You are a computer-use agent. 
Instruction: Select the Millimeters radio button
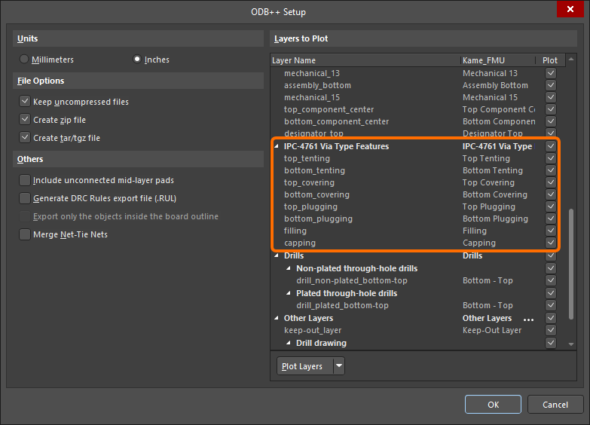point(25,60)
